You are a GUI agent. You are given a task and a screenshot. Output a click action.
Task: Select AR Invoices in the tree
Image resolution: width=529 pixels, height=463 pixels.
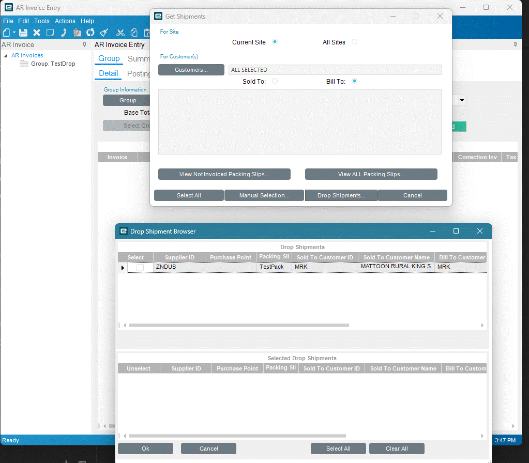click(27, 55)
